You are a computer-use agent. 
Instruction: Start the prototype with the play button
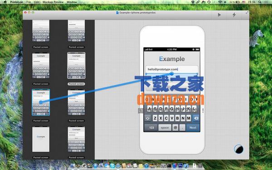(219, 15)
